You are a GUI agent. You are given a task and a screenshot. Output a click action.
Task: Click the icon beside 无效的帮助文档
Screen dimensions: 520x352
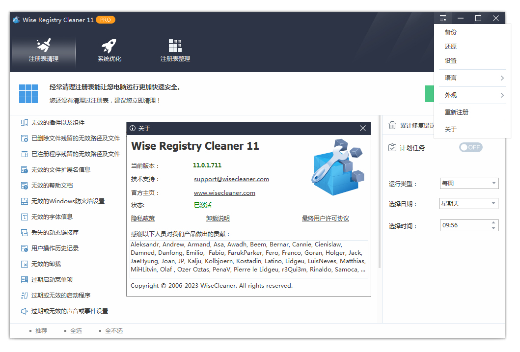[24, 186]
